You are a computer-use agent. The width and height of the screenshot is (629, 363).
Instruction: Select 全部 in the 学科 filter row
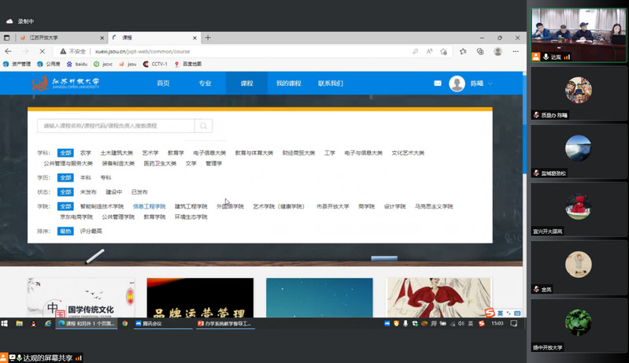[x=65, y=153]
